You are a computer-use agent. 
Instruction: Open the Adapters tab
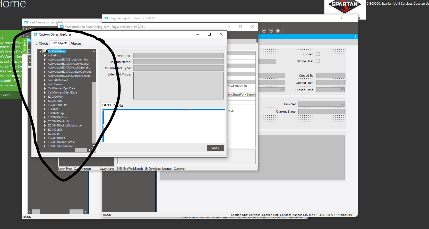click(76, 44)
